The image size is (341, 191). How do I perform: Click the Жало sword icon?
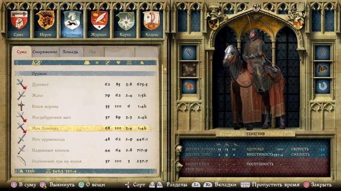[21, 95]
